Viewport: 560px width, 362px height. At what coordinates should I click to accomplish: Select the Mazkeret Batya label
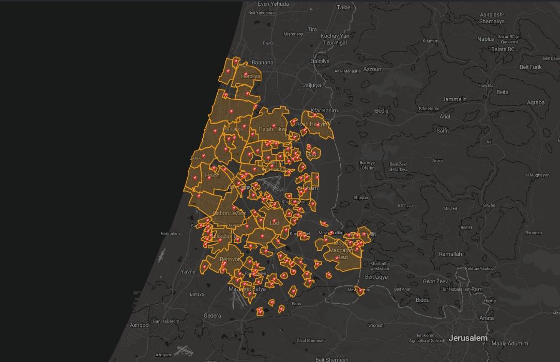coord(247,289)
